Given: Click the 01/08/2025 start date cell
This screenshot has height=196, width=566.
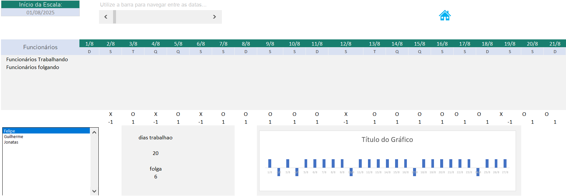Looking at the screenshot, I should [40, 12].
